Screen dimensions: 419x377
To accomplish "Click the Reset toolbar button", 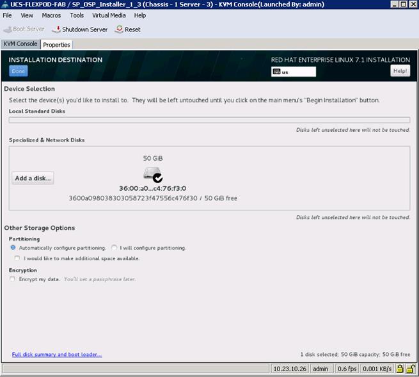I will tap(127, 29).
